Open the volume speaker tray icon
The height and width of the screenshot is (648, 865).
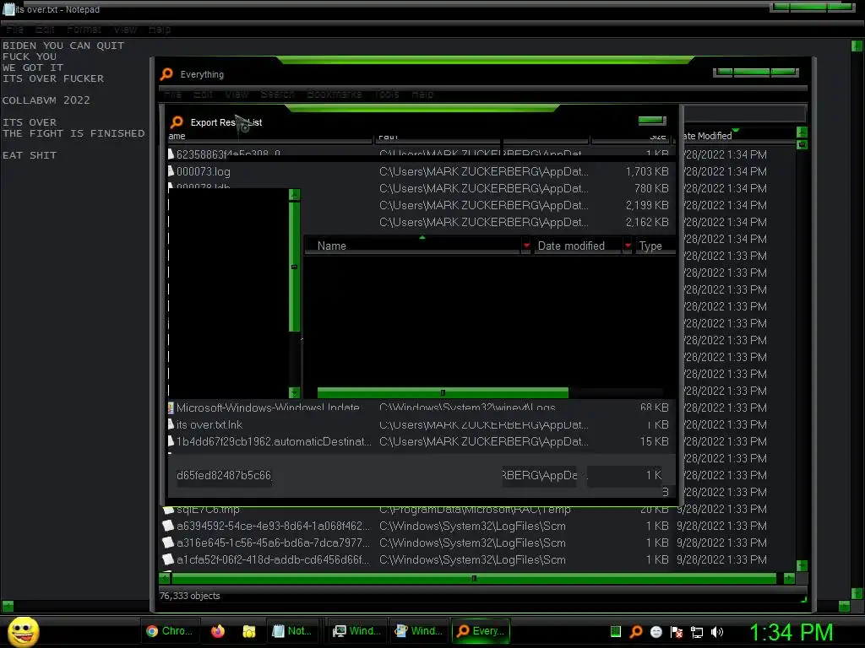pyautogui.click(x=717, y=632)
